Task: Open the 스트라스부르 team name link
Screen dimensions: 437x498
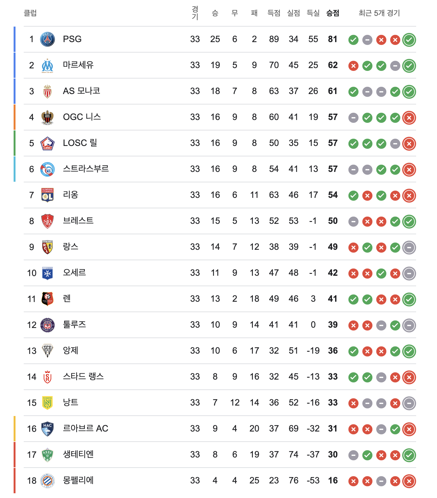Action: [x=86, y=169]
